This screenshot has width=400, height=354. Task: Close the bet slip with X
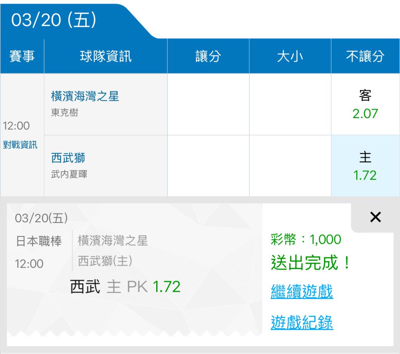pyautogui.click(x=375, y=218)
